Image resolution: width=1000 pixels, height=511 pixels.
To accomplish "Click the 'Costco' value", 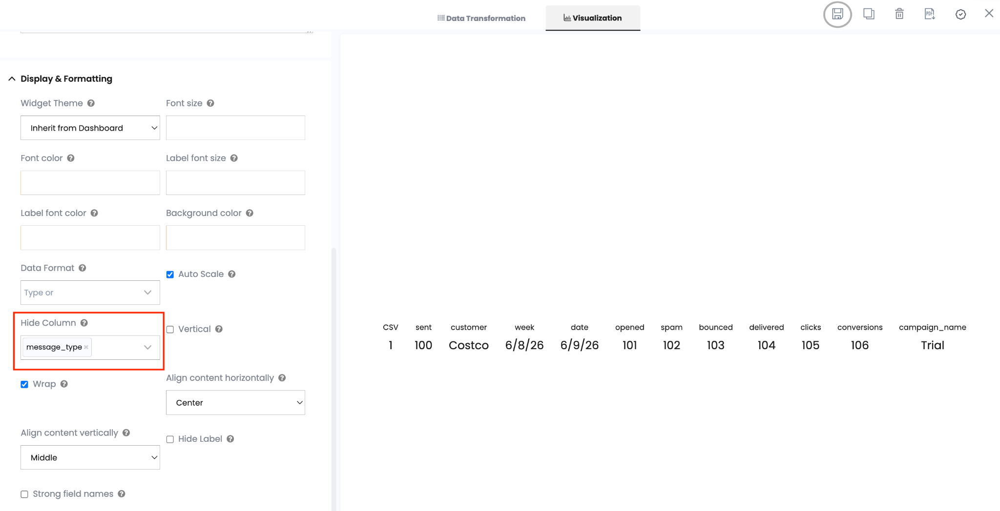I will (x=469, y=345).
